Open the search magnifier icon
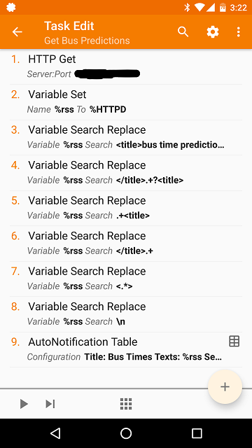 click(183, 32)
